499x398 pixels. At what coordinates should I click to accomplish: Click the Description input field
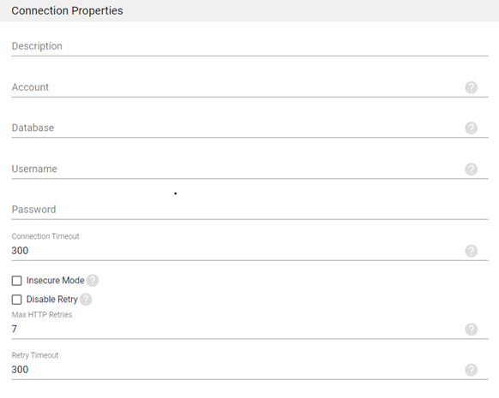point(249,46)
